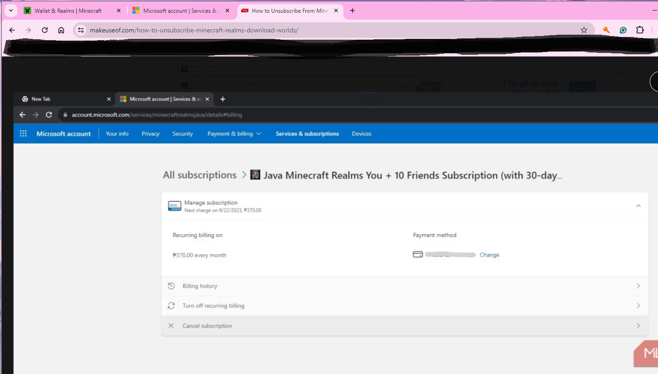View site information for makeuseof.com

pos(81,30)
